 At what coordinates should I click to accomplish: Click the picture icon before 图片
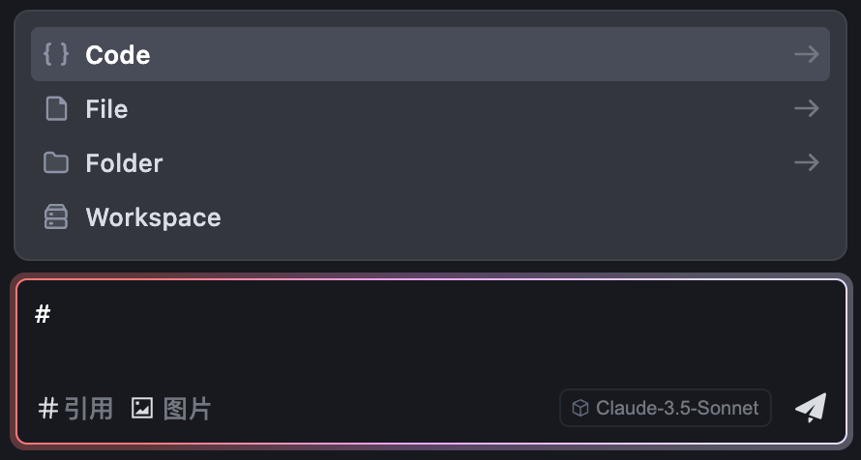click(x=141, y=409)
